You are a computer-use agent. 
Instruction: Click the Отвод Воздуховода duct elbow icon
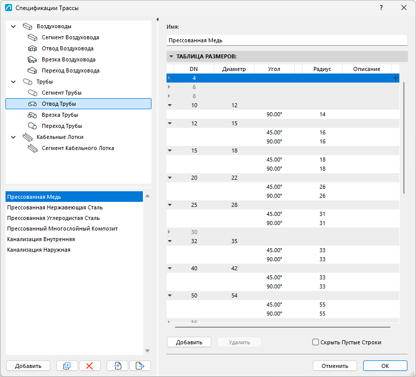click(x=32, y=49)
